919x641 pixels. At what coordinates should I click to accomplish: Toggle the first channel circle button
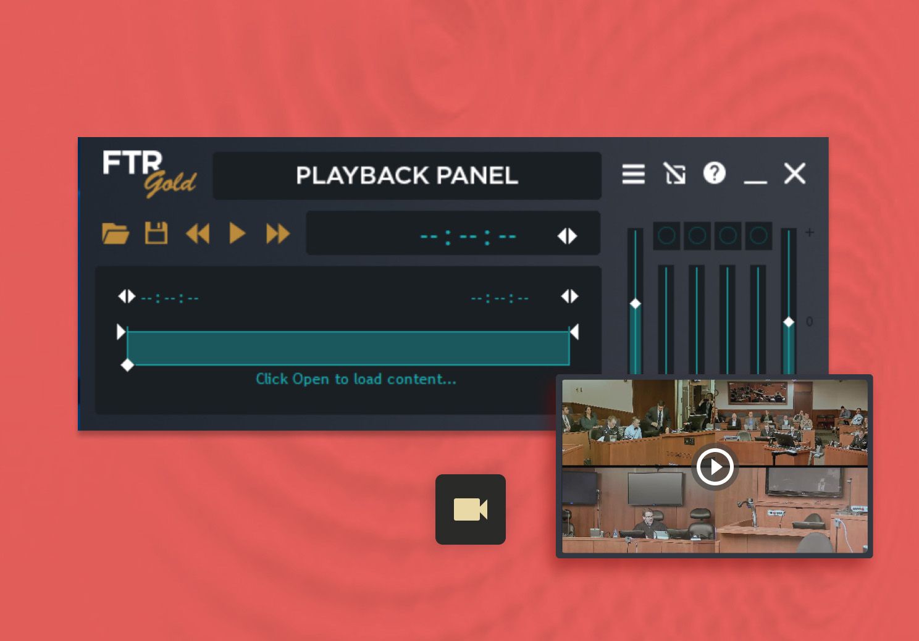666,235
